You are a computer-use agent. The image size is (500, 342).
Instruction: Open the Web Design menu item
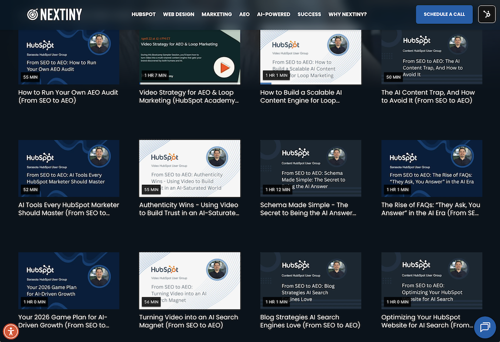pos(178,15)
